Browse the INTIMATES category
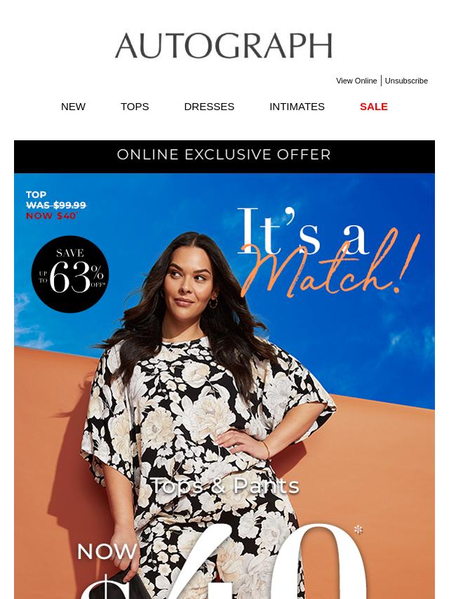 click(297, 107)
